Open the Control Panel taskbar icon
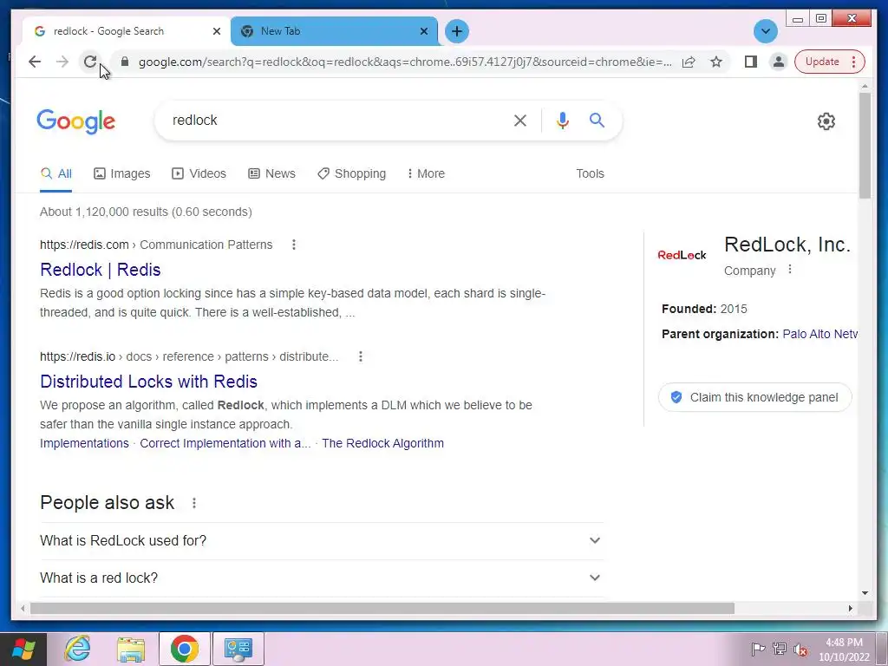 coord(238,649)
